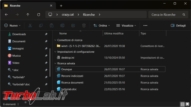Click date 21/03/2025 05:10

tap(115, 83)
